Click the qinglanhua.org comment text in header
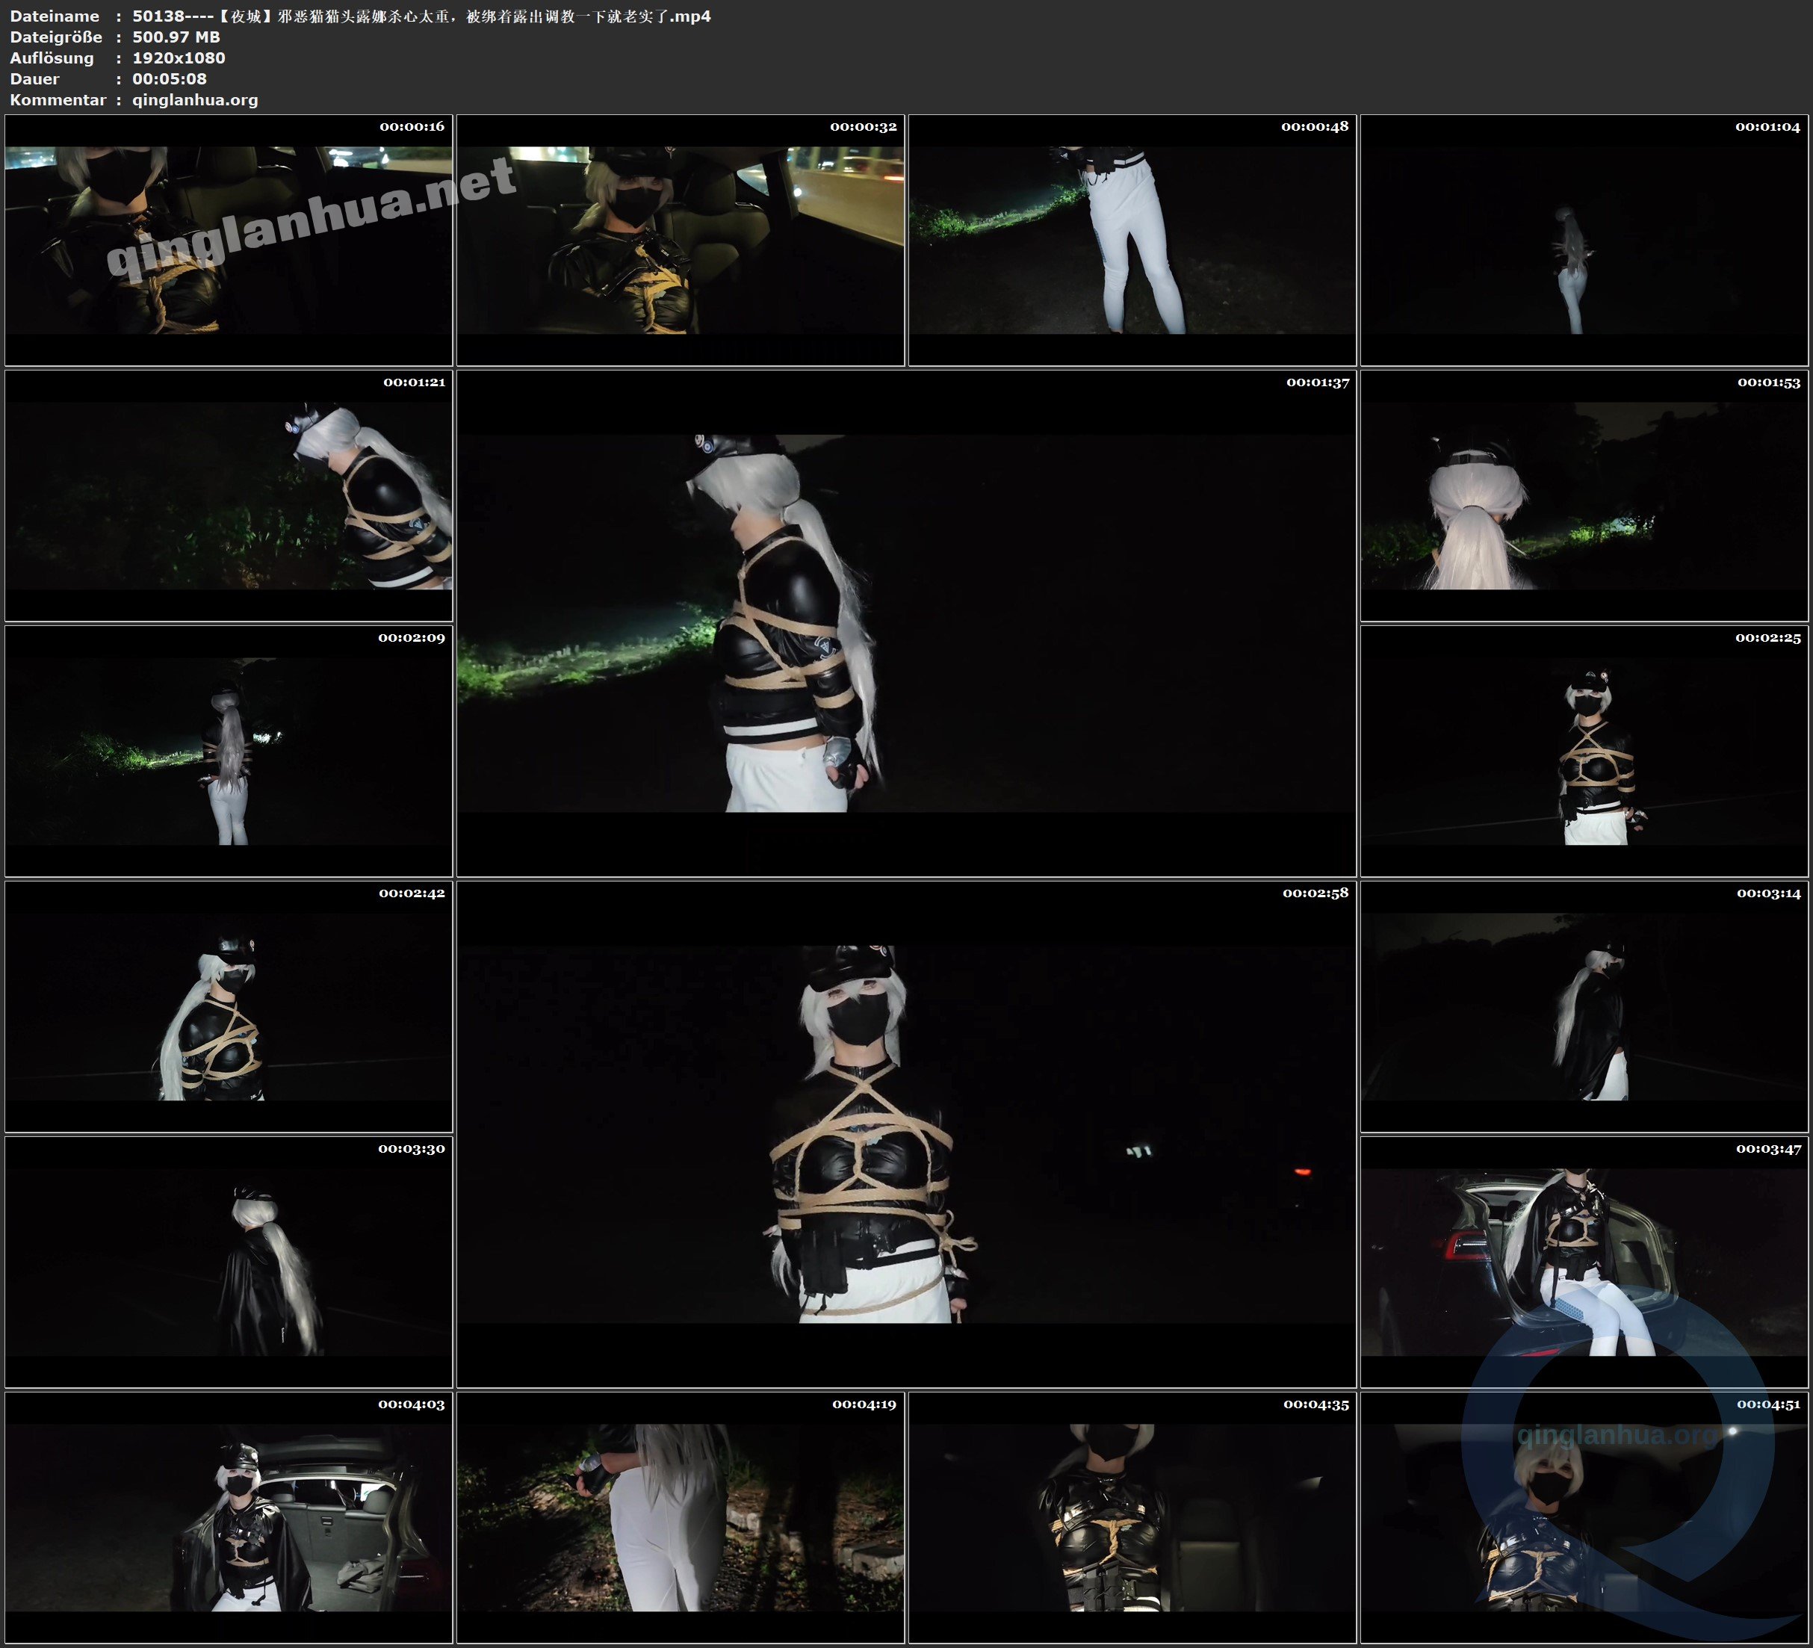Image resolution: width=1813 pixels, height=1648 pixels. pyautogui.click(x=195, y=100)
